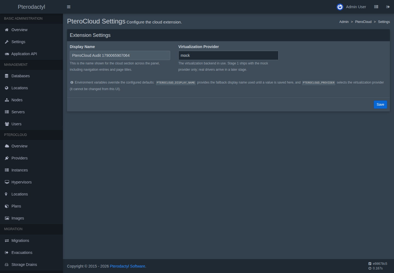Viewport: 394px width, 273px height.
Task: Follow the PteroCloud breadcrumb link
Action: click(363, 22)
